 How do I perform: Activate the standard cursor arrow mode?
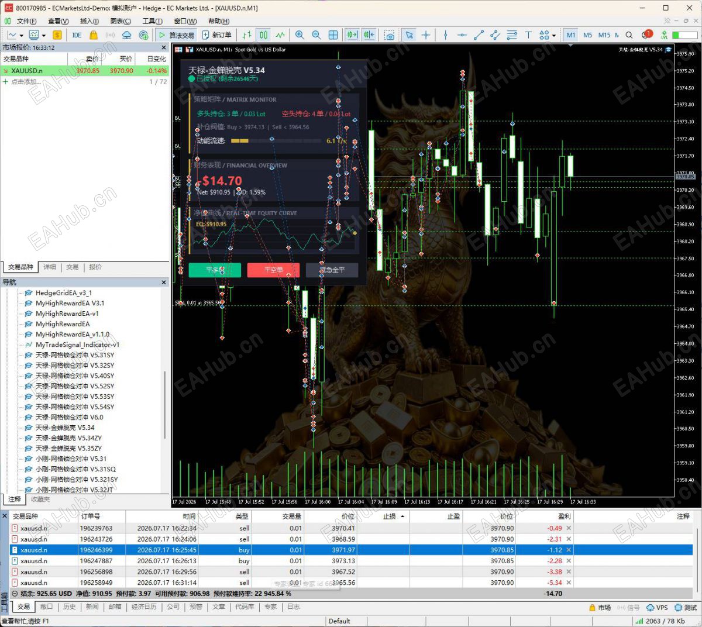[x=409, y=35]
